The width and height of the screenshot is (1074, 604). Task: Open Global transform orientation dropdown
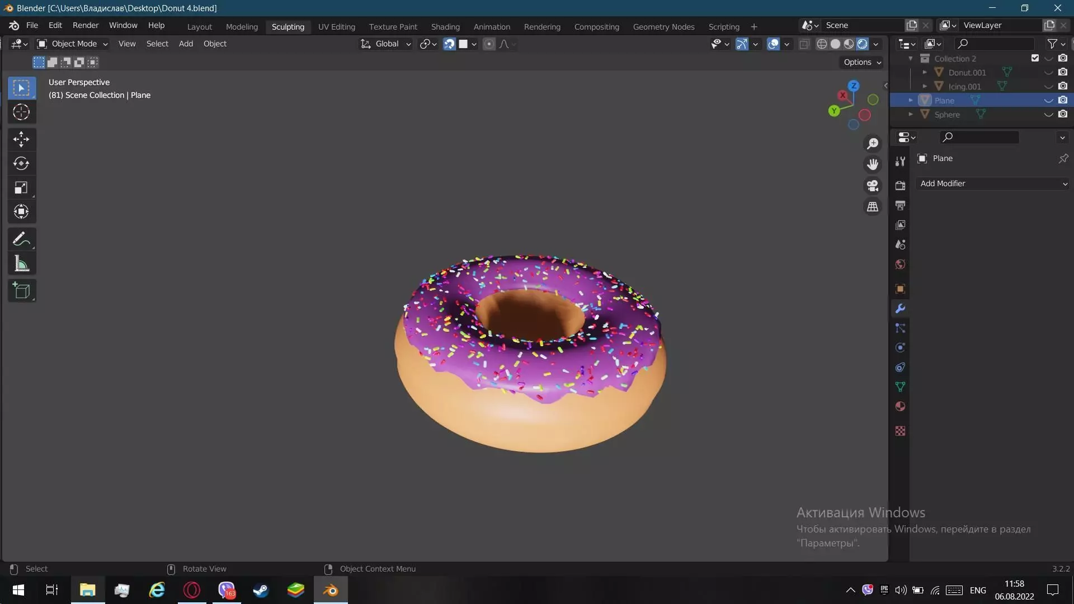click(386, 44)
